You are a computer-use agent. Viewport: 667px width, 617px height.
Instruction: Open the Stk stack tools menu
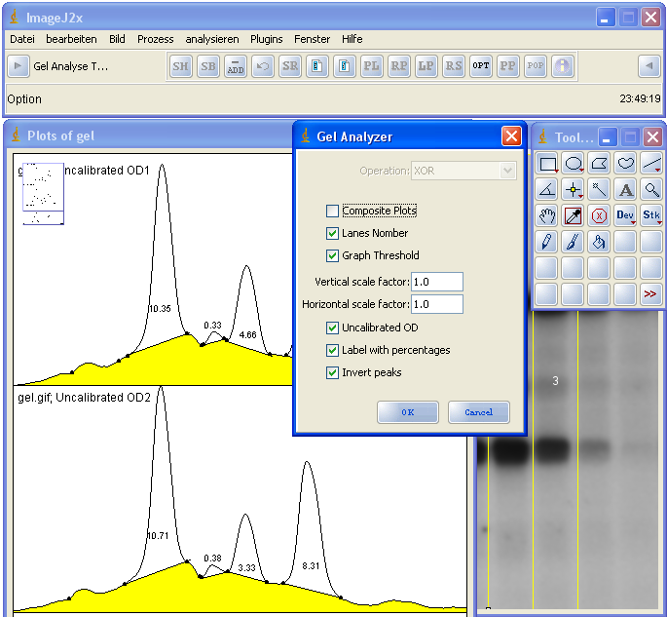(x=651, y=215)
